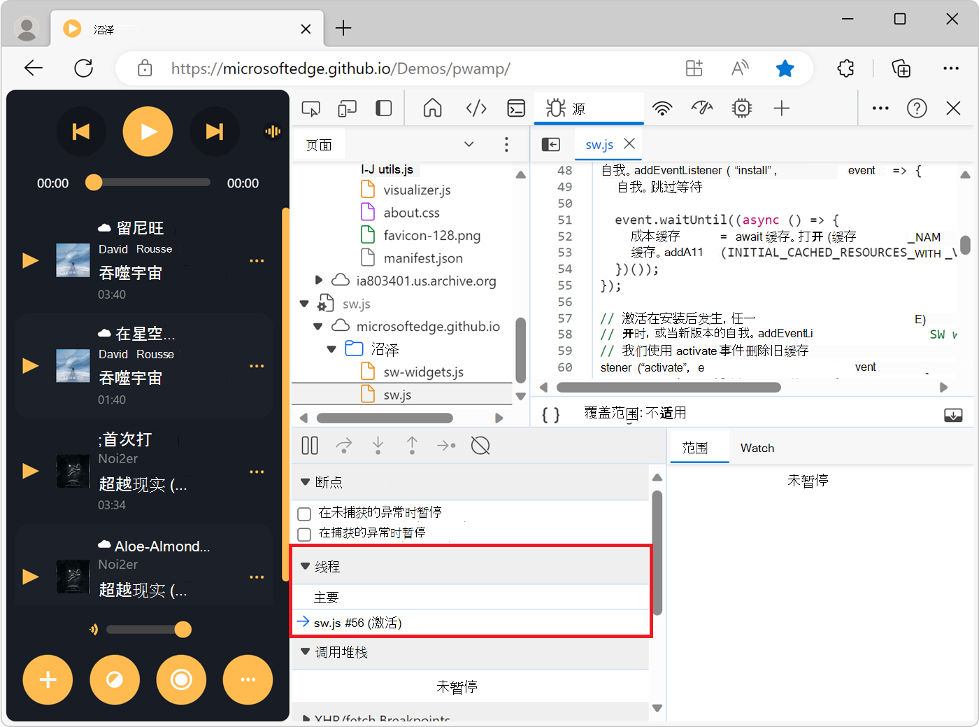Open the 页面 panel dropdown
Viewport: 979px width, 727px height.
tap(469, 144)
